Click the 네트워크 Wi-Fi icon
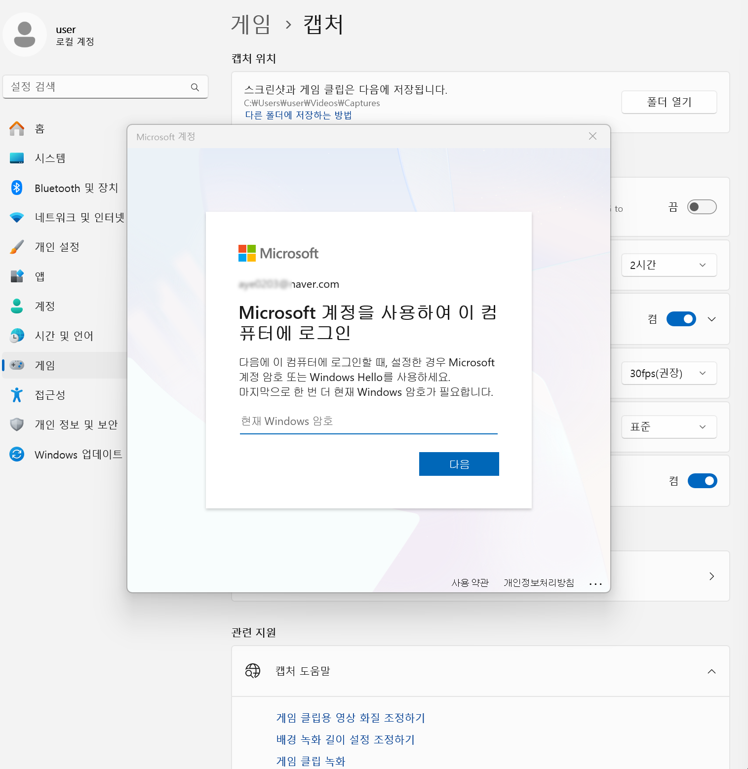Screen dimensions: 748x769 tap(17, 218)
